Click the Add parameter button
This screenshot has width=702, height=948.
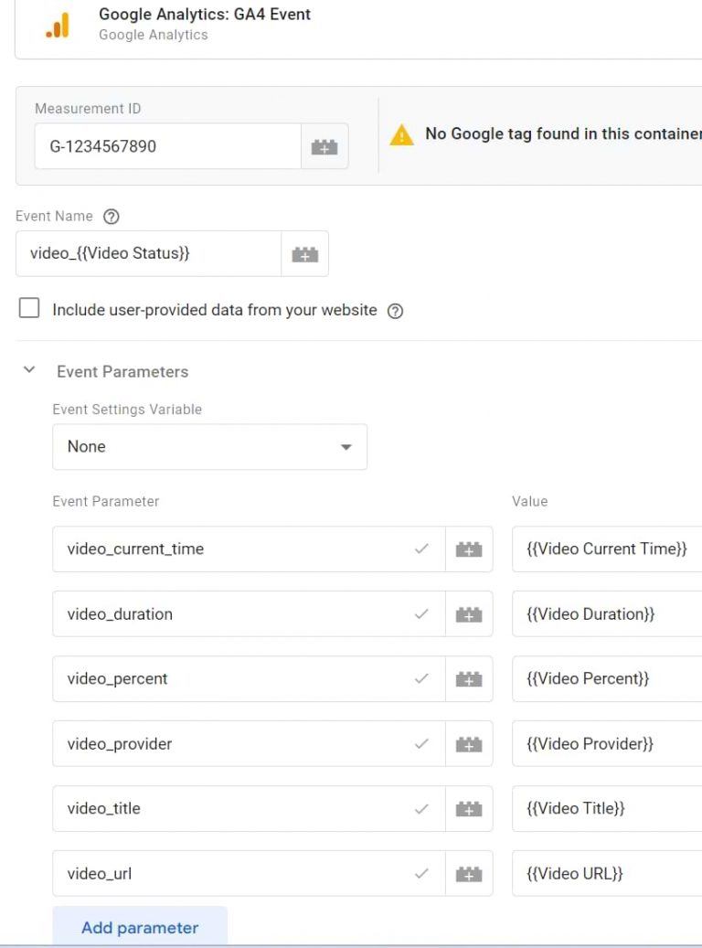[140, 927]
